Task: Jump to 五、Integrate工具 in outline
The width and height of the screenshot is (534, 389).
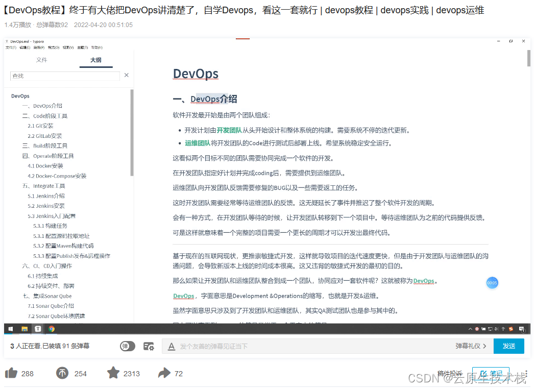Action: [43, 186]
